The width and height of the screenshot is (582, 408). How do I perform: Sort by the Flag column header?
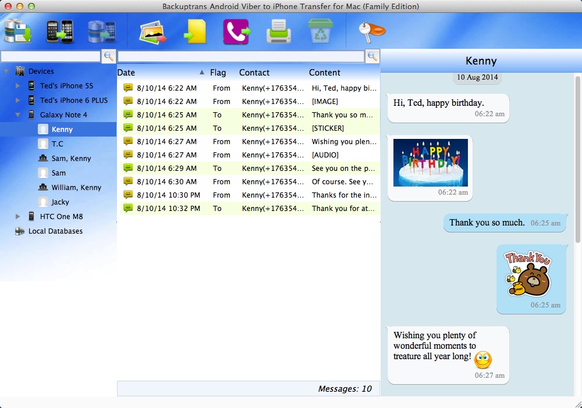[x=218, y=73]
